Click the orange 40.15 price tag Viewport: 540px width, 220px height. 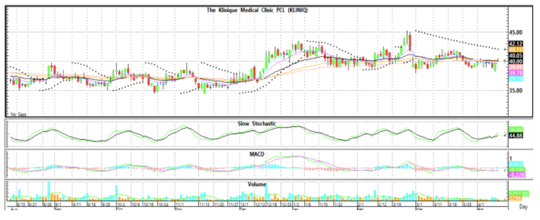(x=516, y=50)
